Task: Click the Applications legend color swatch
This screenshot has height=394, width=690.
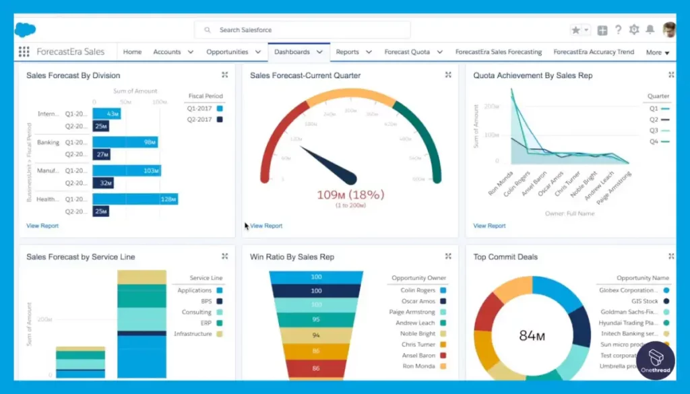Action: [220, 290]
